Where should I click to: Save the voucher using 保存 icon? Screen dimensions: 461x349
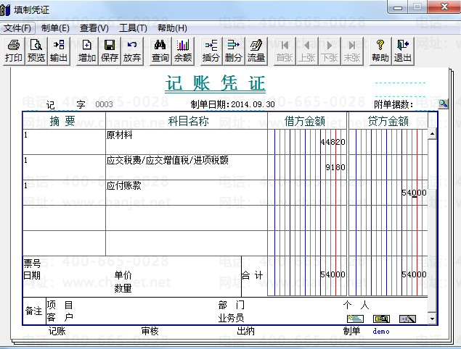pyautogui.click(x=110, y=51)
